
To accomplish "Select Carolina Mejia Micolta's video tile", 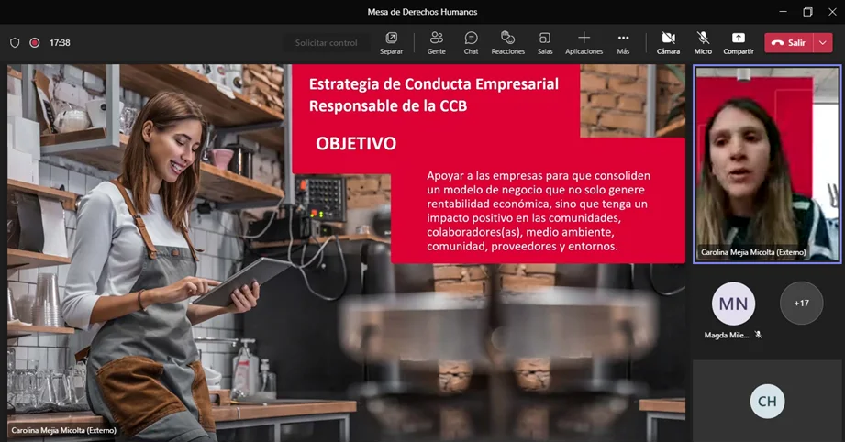I will tap(767, 163).
